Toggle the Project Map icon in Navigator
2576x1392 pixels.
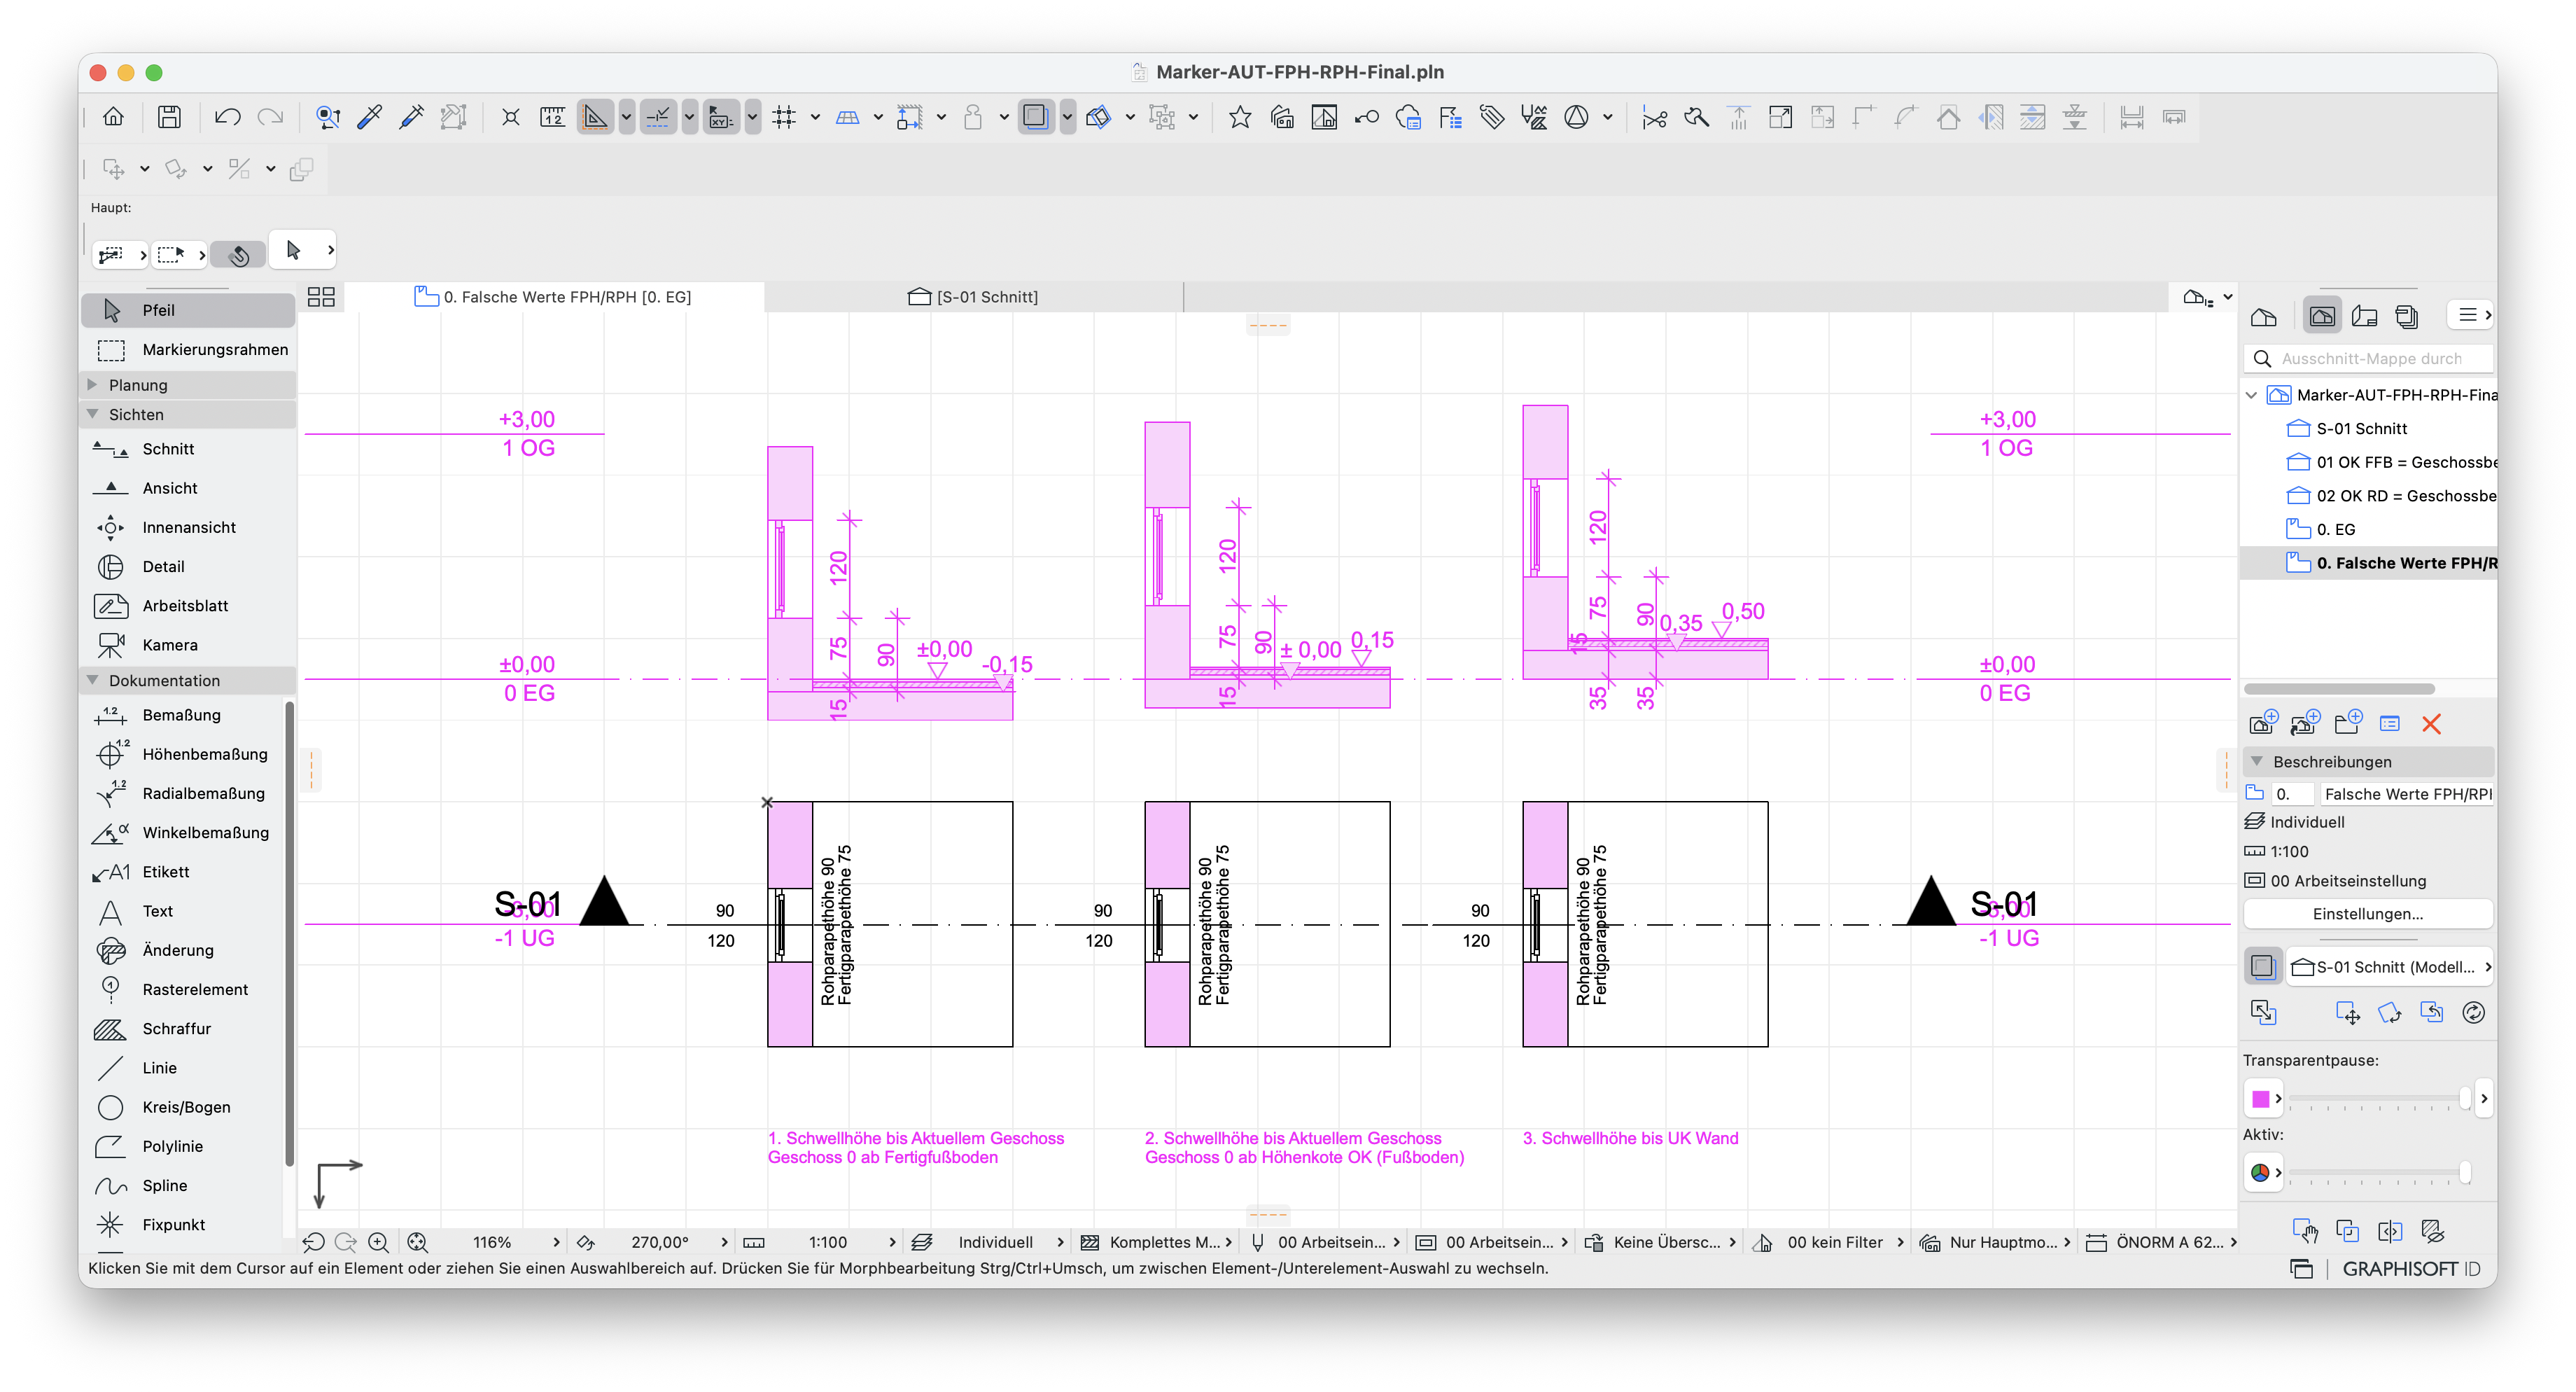point(2264,316)
